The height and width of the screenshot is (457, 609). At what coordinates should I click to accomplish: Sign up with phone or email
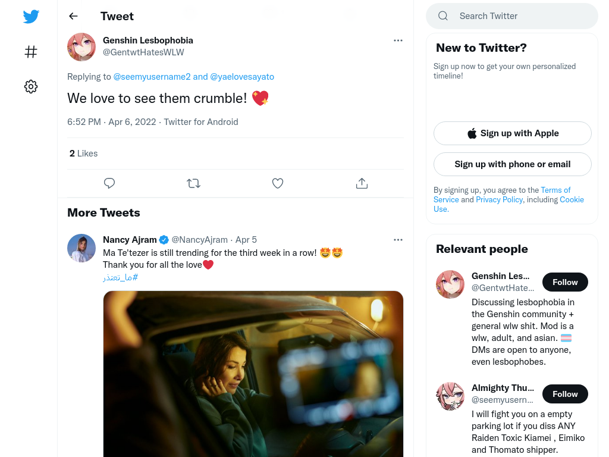coord(512,164)
